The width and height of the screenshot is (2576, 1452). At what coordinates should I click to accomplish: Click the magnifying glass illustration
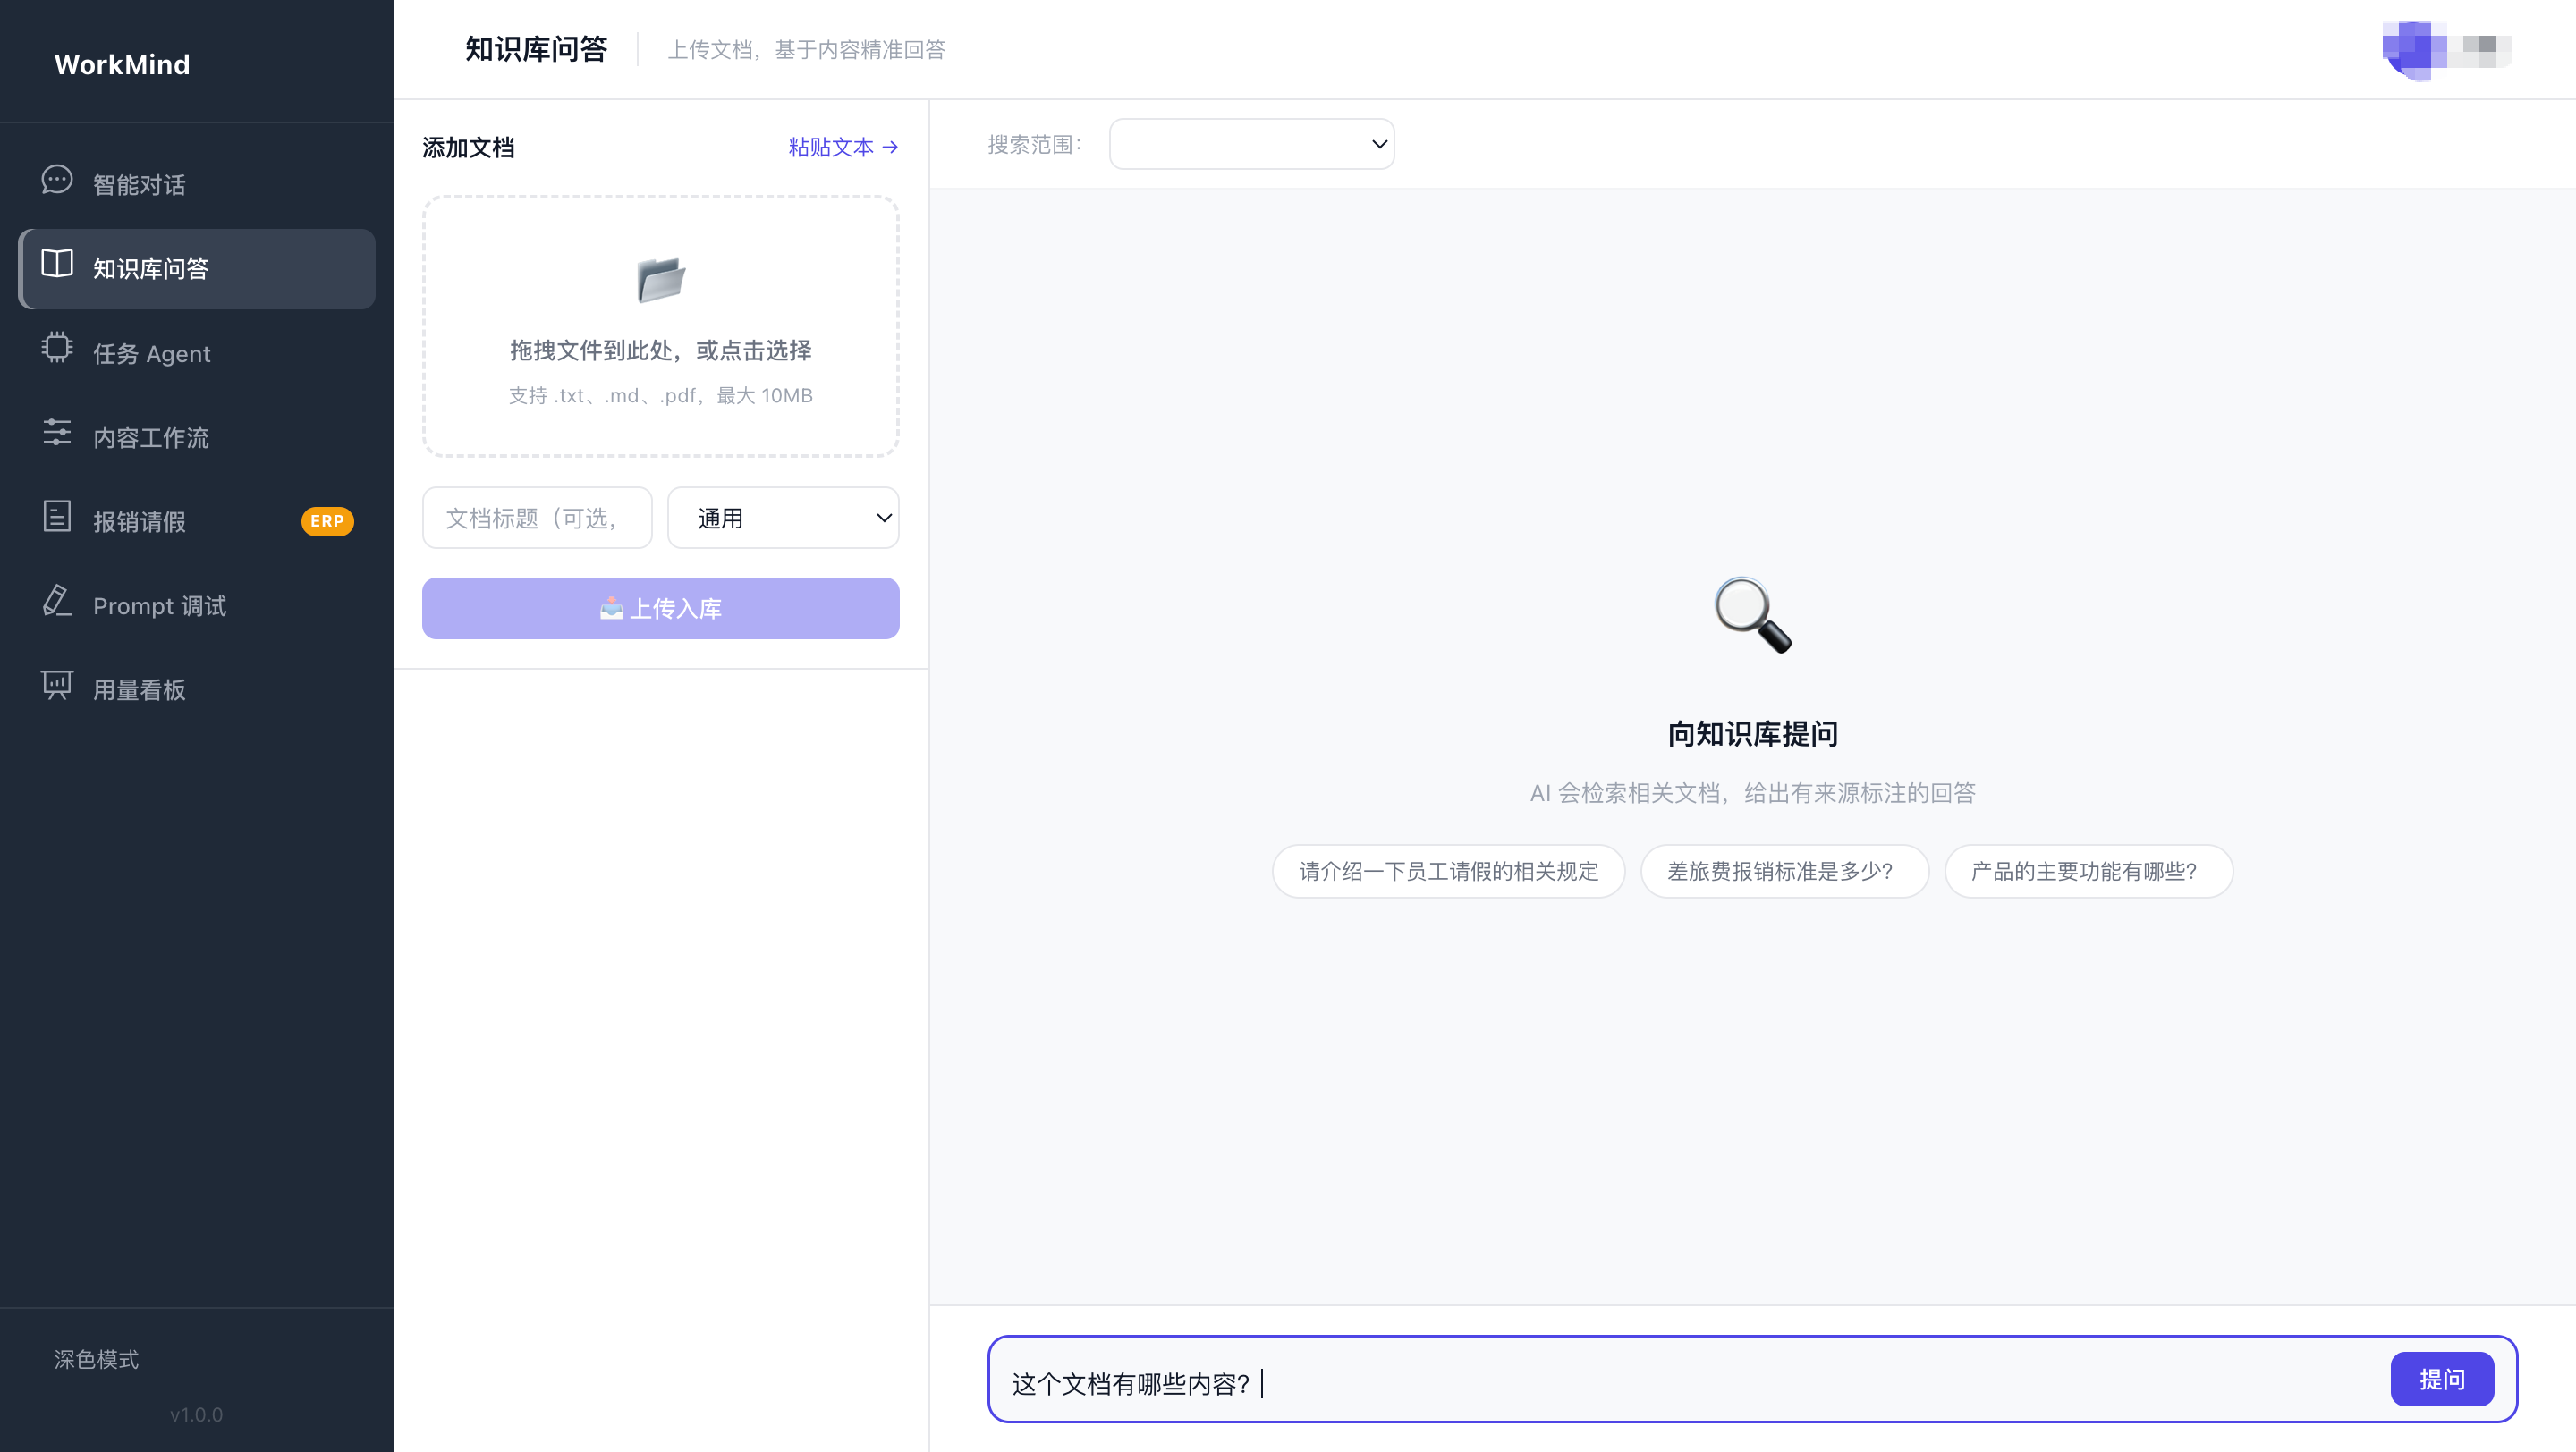click(x=1752, y=614)
